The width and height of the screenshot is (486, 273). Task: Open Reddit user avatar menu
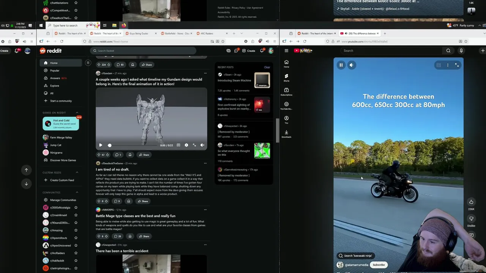coord(271,50)
